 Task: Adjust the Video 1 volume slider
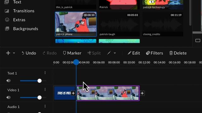[33, 98]
